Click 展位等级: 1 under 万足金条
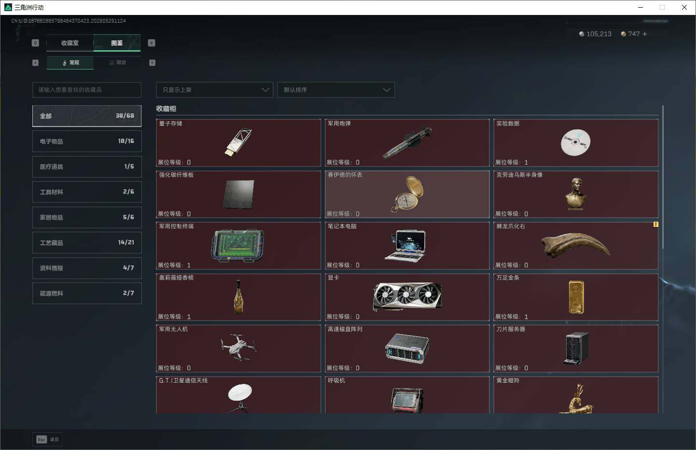 click(x=512, y=317)
